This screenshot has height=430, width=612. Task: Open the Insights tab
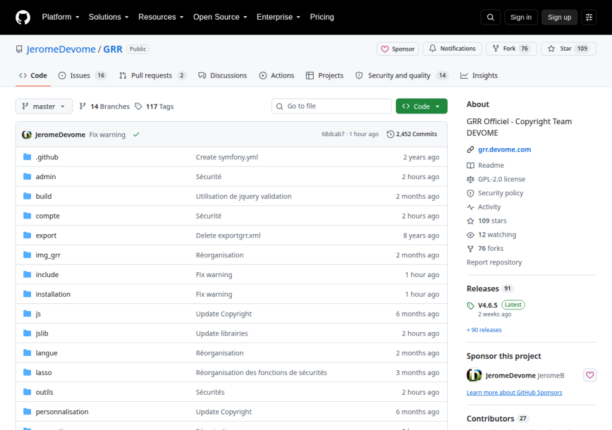479,75
